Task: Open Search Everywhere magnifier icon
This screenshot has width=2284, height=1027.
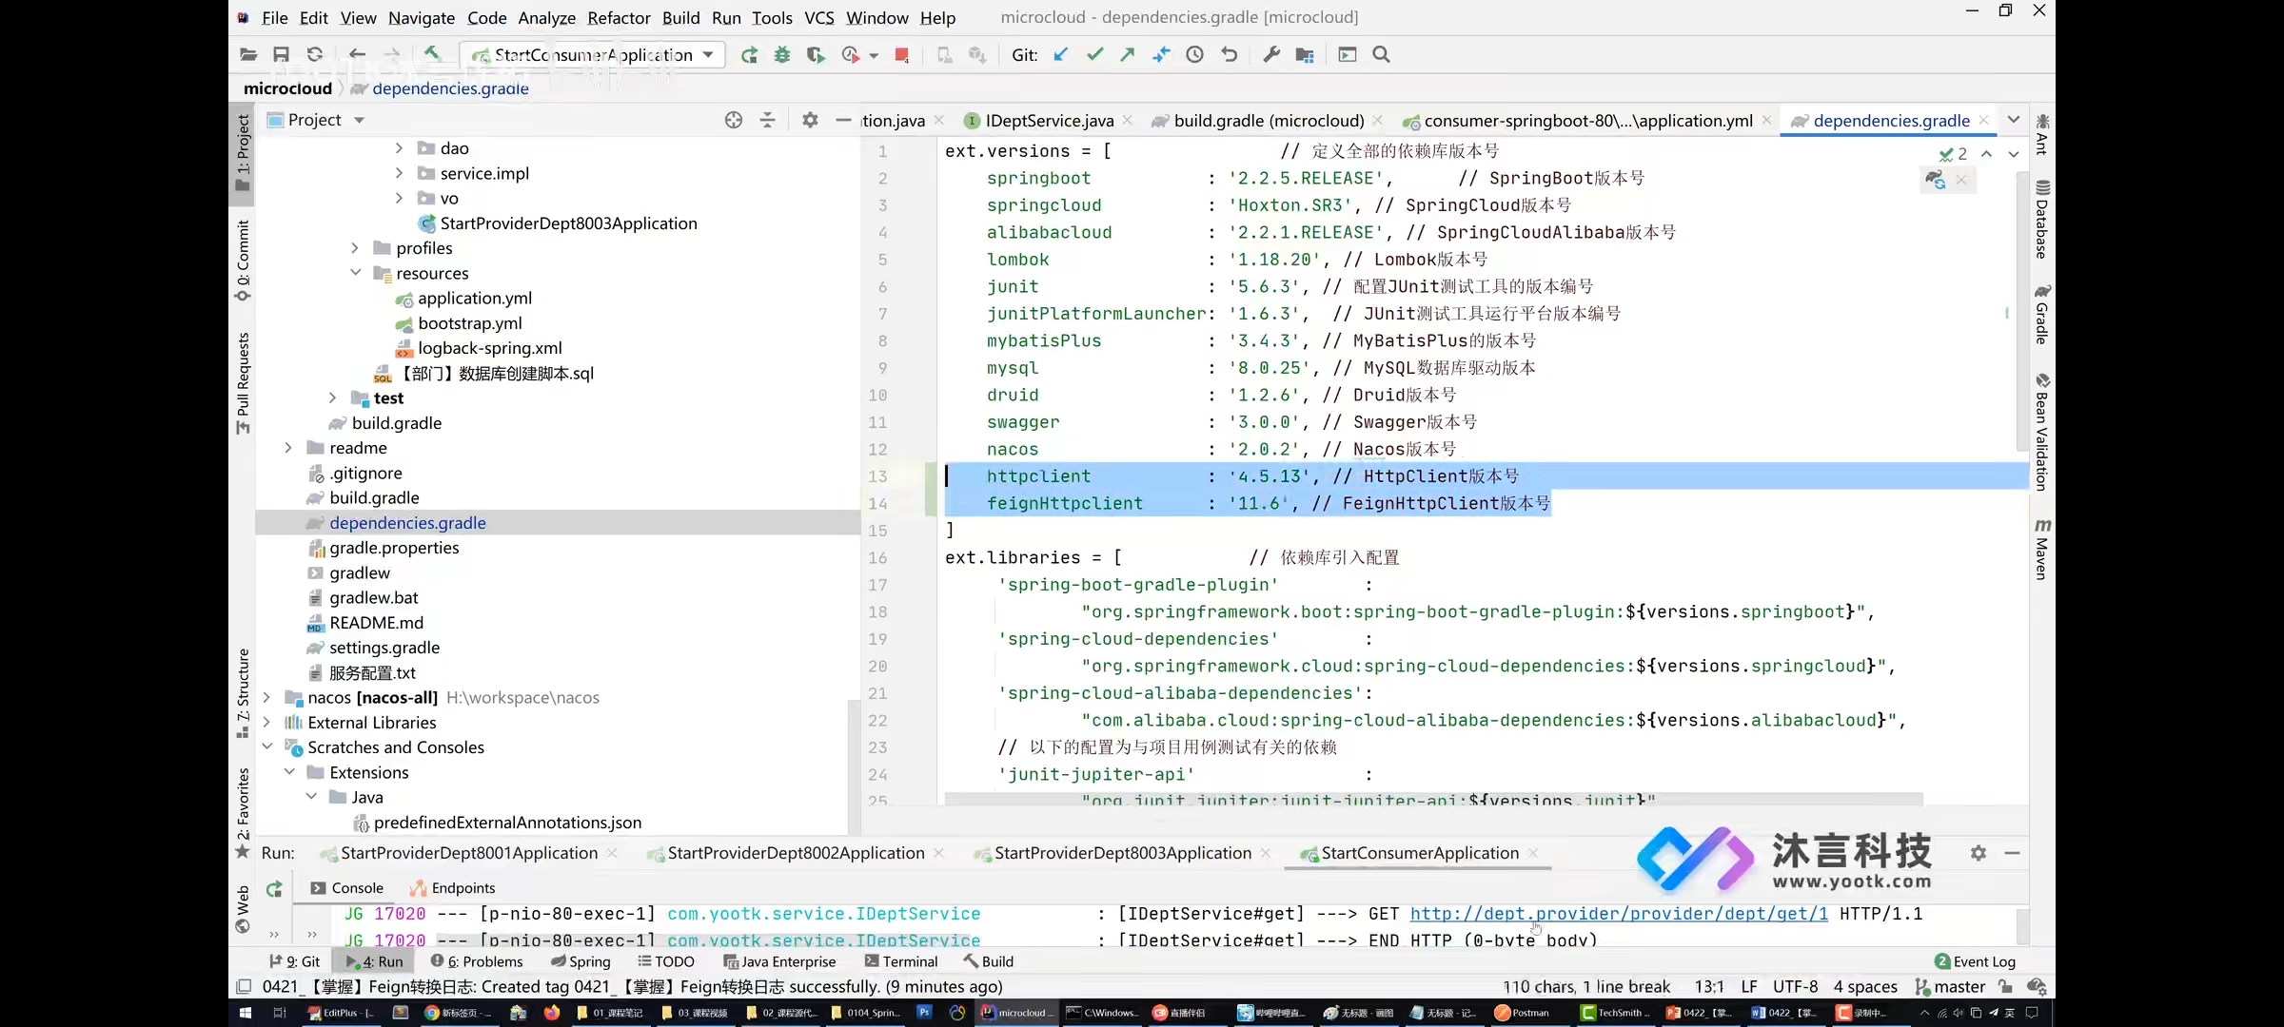Action: [1382, 55]
